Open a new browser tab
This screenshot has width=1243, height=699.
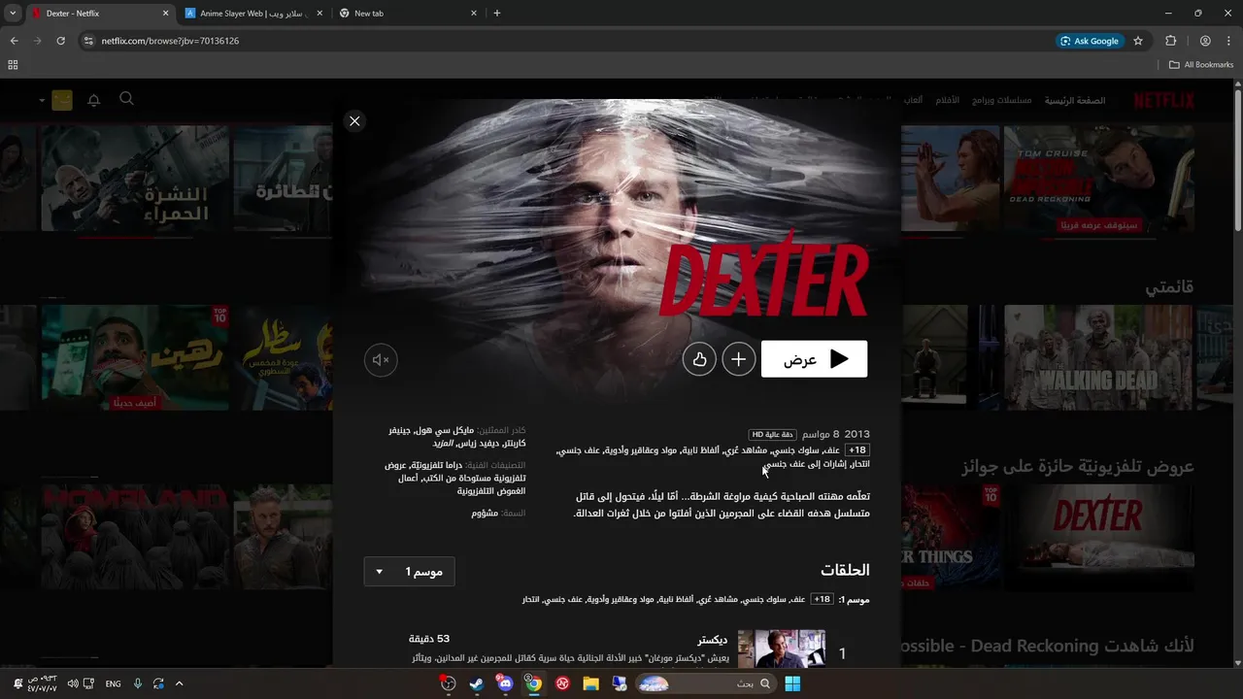(497, 14)
